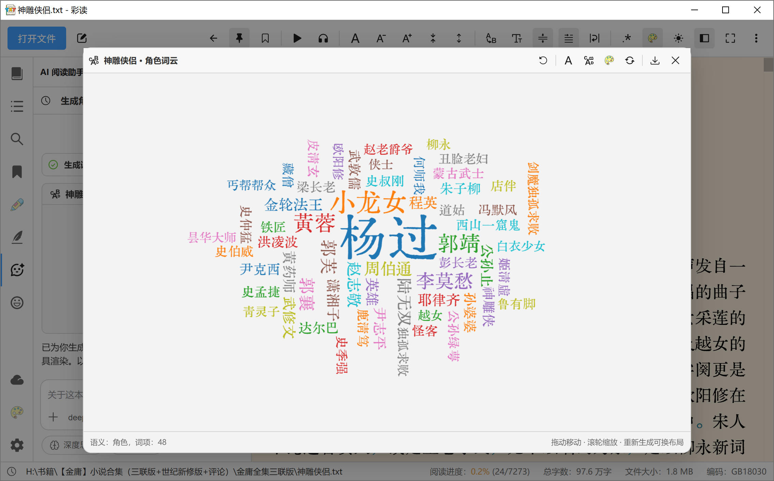The height and width of the screenshot is (481, 774).
Task: Switch brightness mode with the sun icon
Action: click(x=679, y=38)
